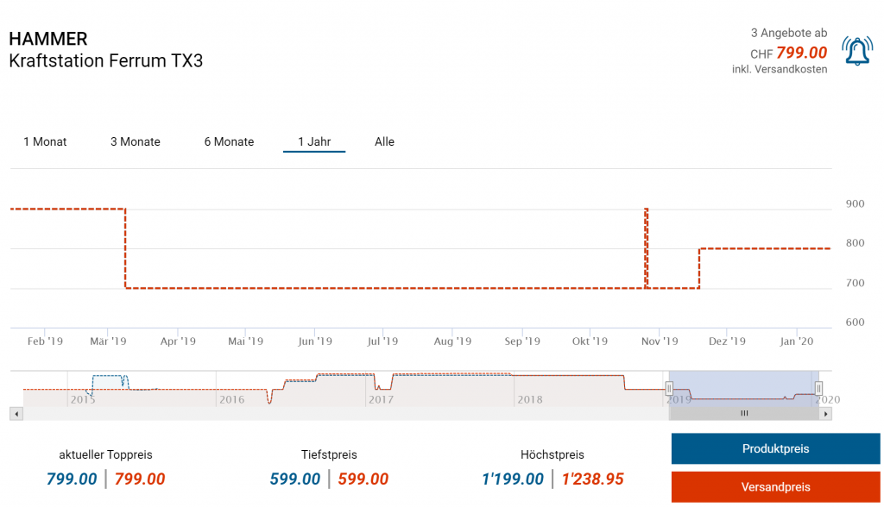The width and height of the screenshot is (884, 507).
Task: Select the 1 Monat time range
Action: coord(45,141)
